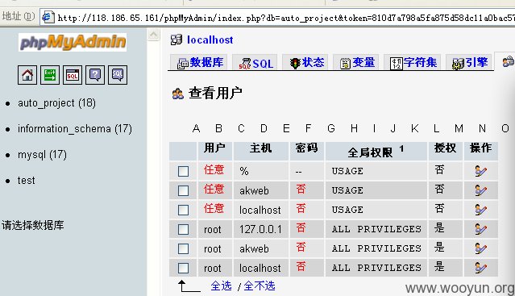Check the box for root on 127.0.0.1

[183, 229]
